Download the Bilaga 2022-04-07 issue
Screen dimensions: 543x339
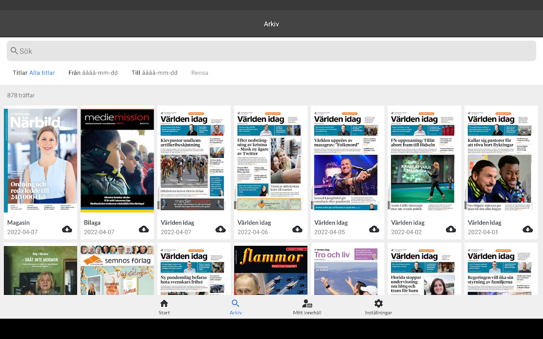[144, 229]
